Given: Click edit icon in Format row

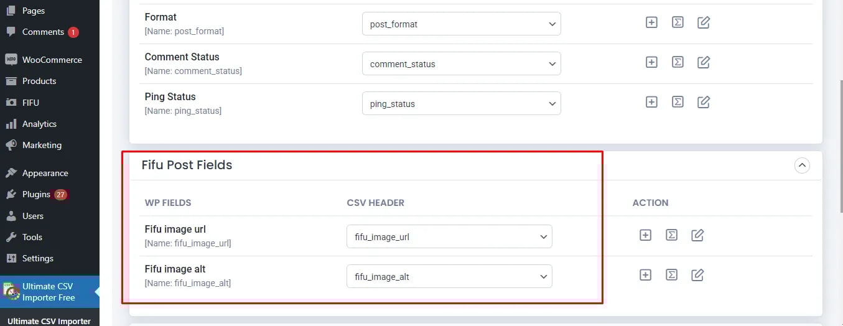Looking at the screenshot, I should pyautogui.click(x=704, y=22).
